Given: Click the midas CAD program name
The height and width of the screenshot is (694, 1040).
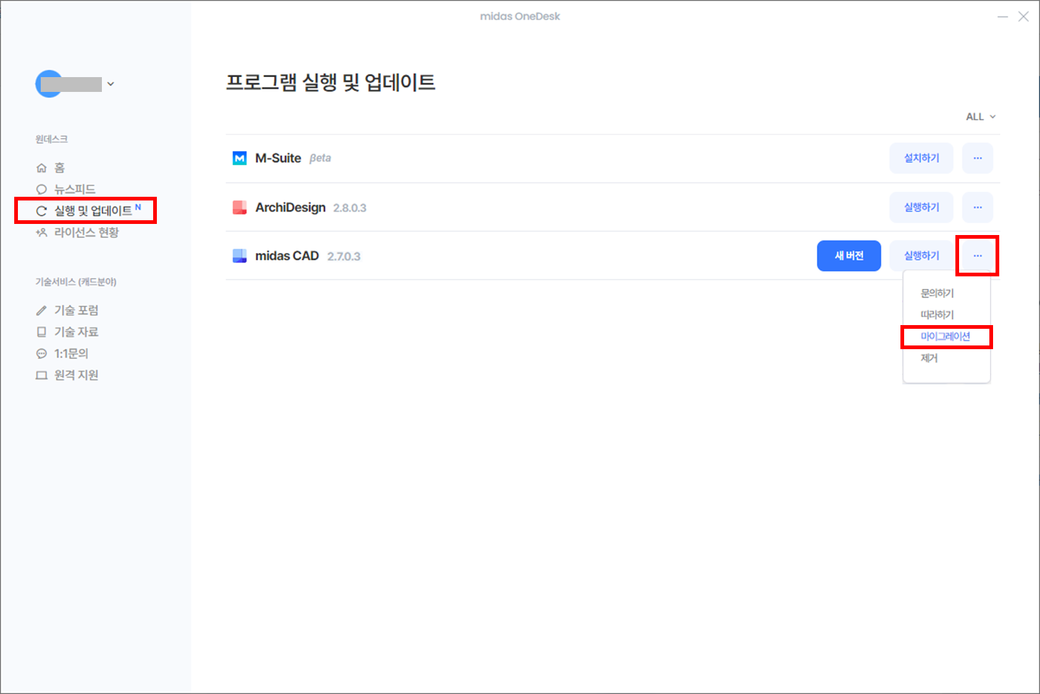Looking at the screenshot, I should coord(287,255).
